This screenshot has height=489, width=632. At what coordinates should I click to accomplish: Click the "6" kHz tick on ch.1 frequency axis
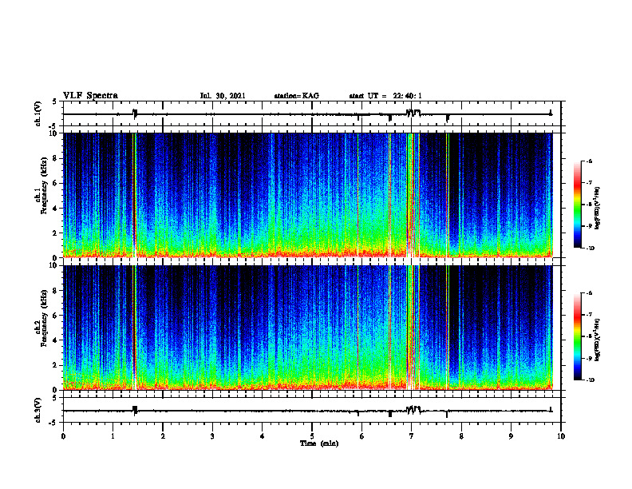(56, 183)
